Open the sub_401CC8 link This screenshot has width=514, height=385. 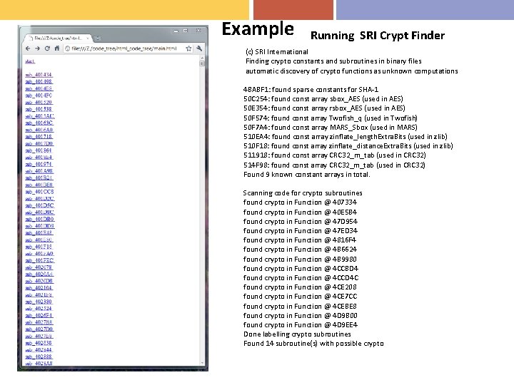pos(39,192)
